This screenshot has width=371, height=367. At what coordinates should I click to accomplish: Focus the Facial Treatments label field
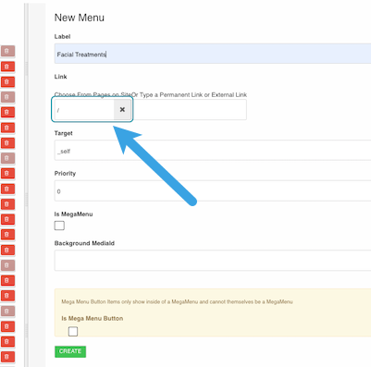click(x=213, y=54)
